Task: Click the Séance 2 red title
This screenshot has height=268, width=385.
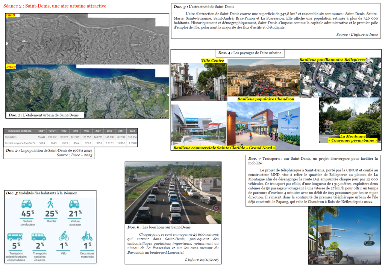Action: tap(55, 6)
